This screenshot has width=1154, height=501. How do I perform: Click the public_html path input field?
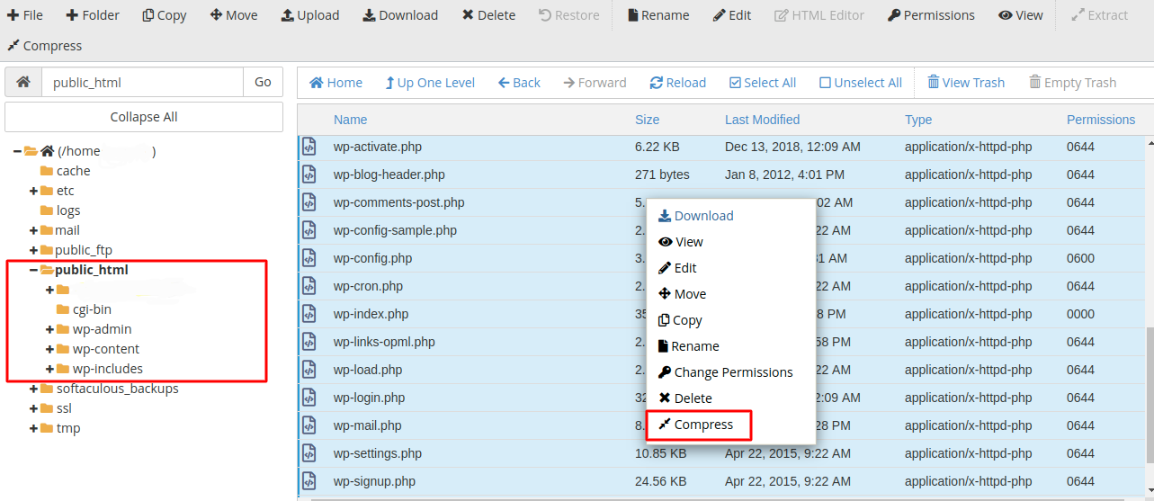[142, 82]
